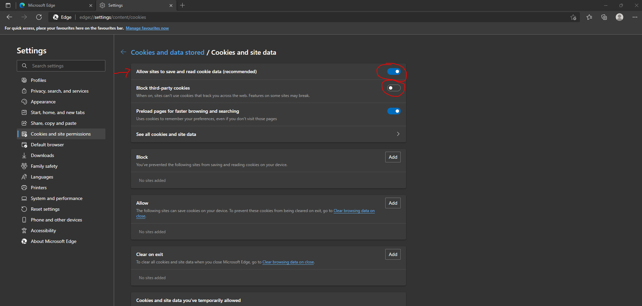The image size is (642, 306).
Task: Open a new tab with plus icon
Action: coord(182,5)
